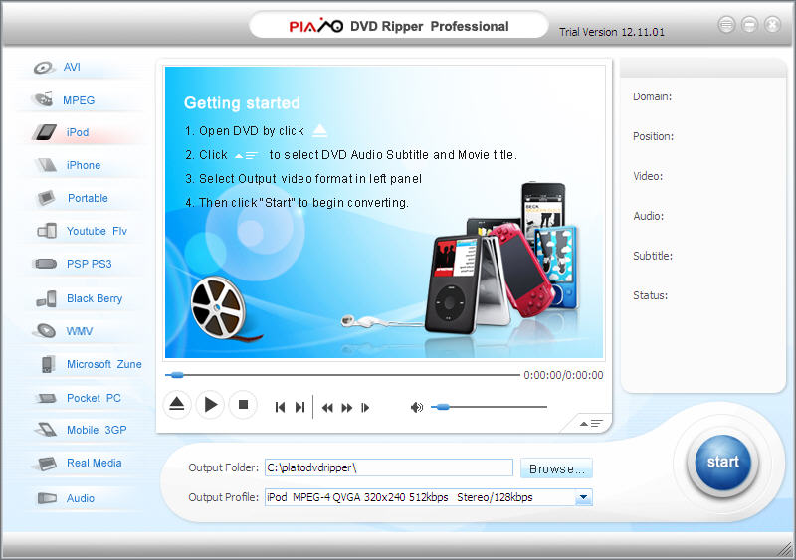
Task: Click the Portable player icon
Action: click(47, 198)
